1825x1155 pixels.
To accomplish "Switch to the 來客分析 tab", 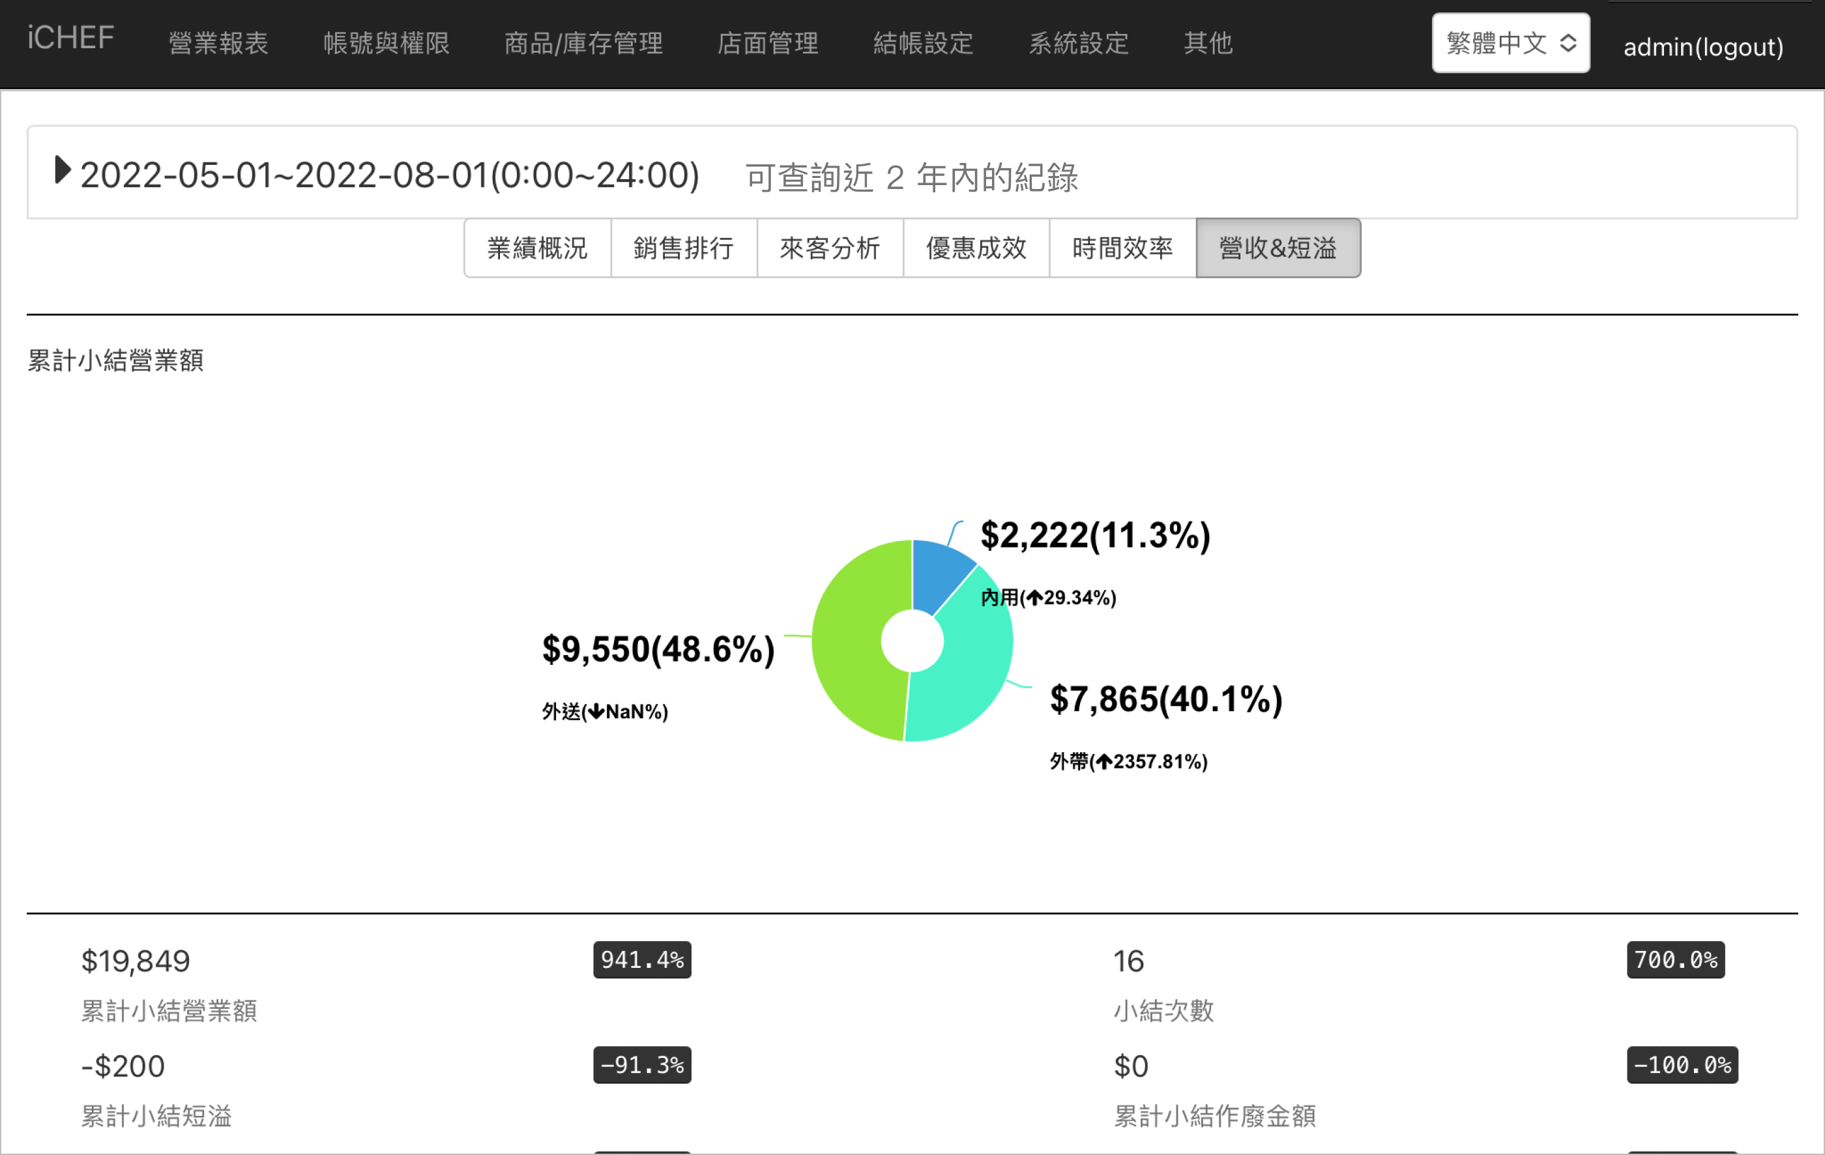I will point(829,248).
